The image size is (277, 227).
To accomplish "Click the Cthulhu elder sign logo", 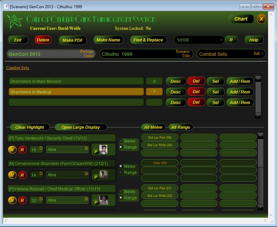I will click(15, 21).
